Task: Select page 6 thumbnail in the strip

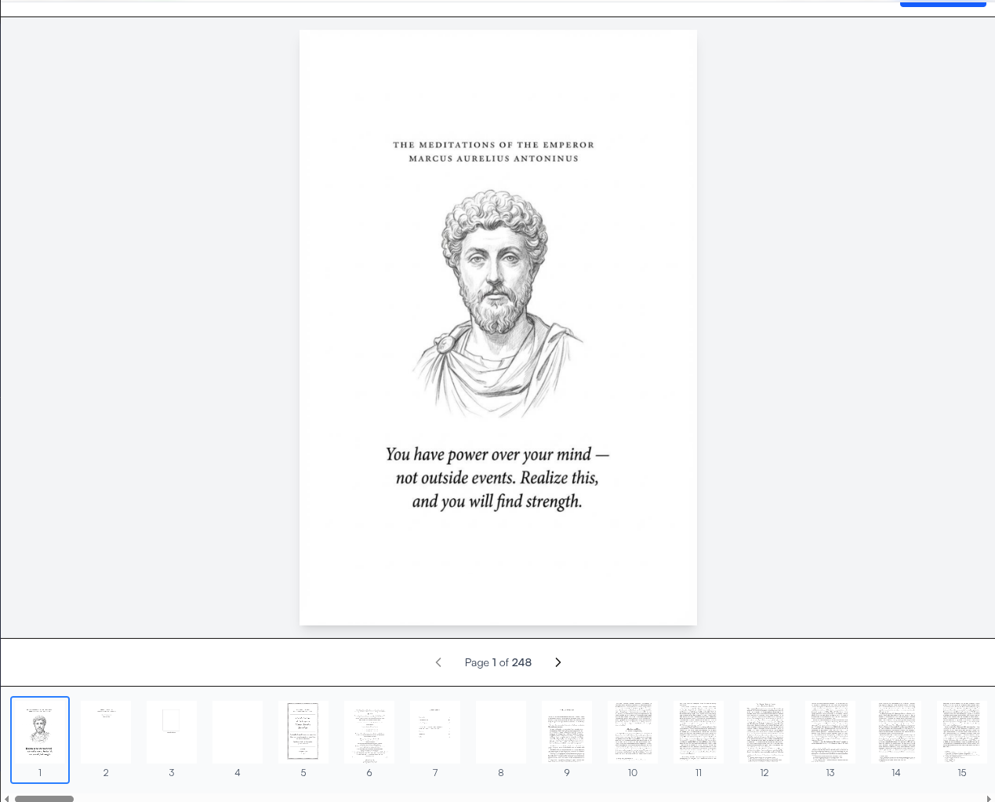Action: pos(369,731)
